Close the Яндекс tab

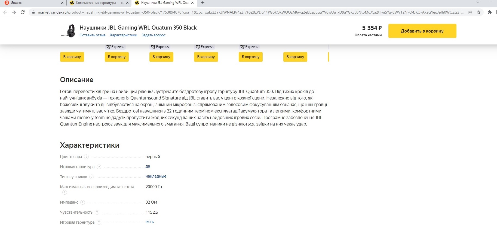(62, 3)
